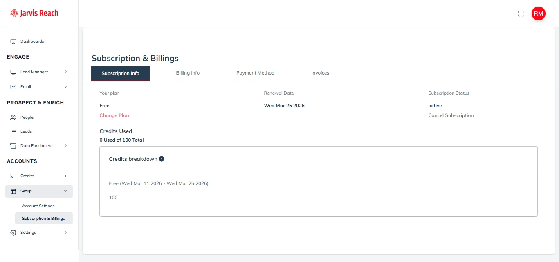This screenshot has width=559, height=262.
Task: Click the People icon in sidebar
Action: 13,117
